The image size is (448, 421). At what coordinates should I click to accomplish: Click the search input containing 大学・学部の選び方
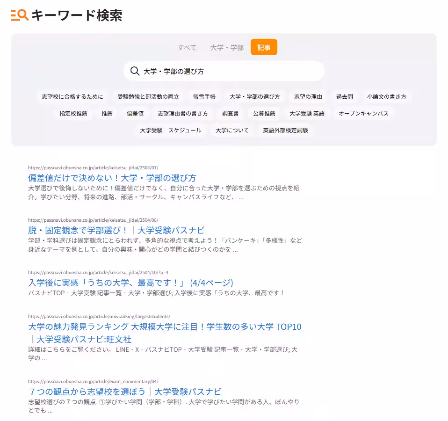coord(224,71)
